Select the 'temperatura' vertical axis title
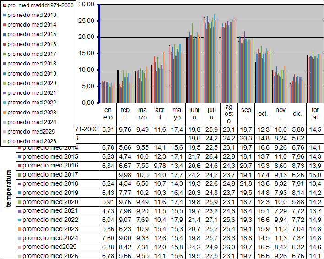Screen dimensions: 324x259 (9, 189)
